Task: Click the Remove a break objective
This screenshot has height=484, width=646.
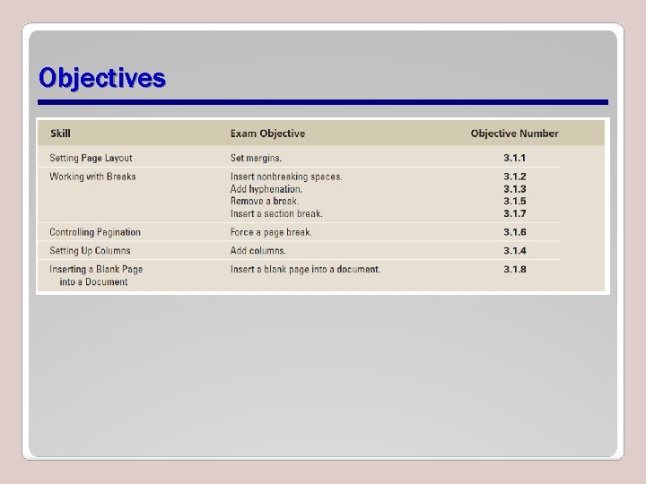Action: [x=265, y=202]
